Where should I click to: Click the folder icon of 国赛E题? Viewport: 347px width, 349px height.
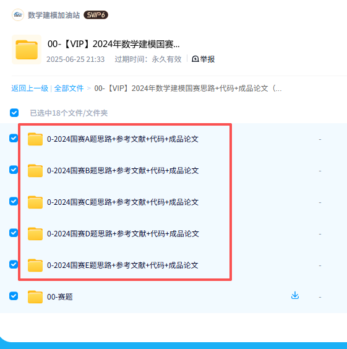[35, 265]
